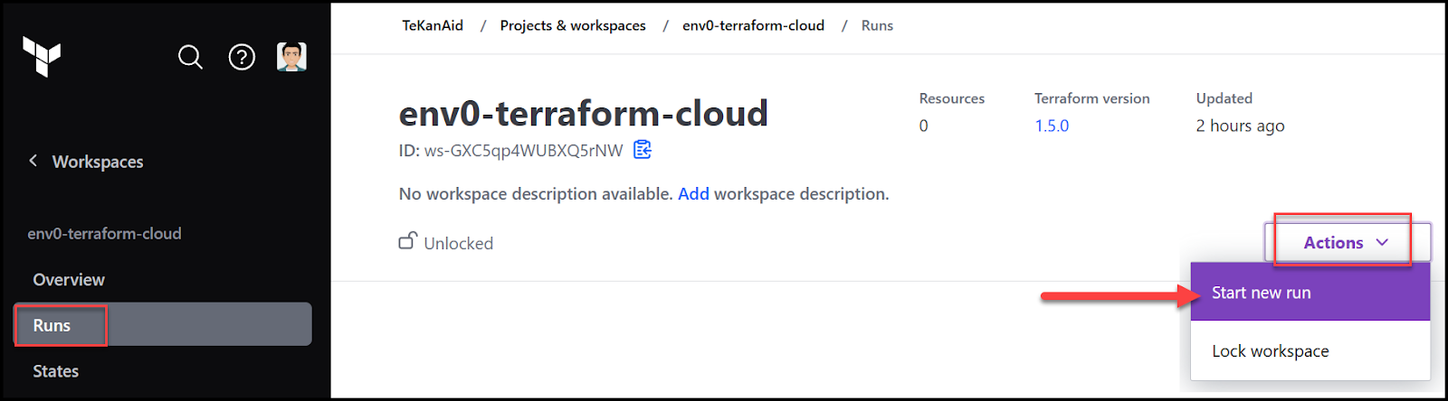Click the env0-terraform-cloud page heading
Viewport: 1448px width, 401px height.
584,114
